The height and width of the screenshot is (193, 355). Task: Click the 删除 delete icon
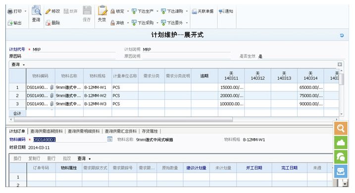pyautogui.click(x=48, y=23)
